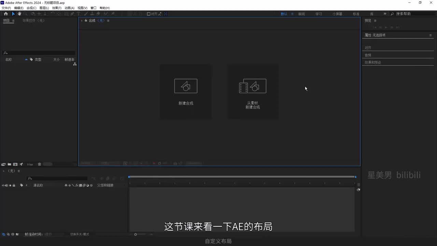The width and height of the screenshot is (437, 246).
Task: Sort the project panel by 名称 column
Action: click(x=9, y=59)
